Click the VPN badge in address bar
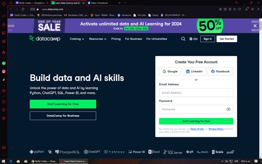 (33, 9)
